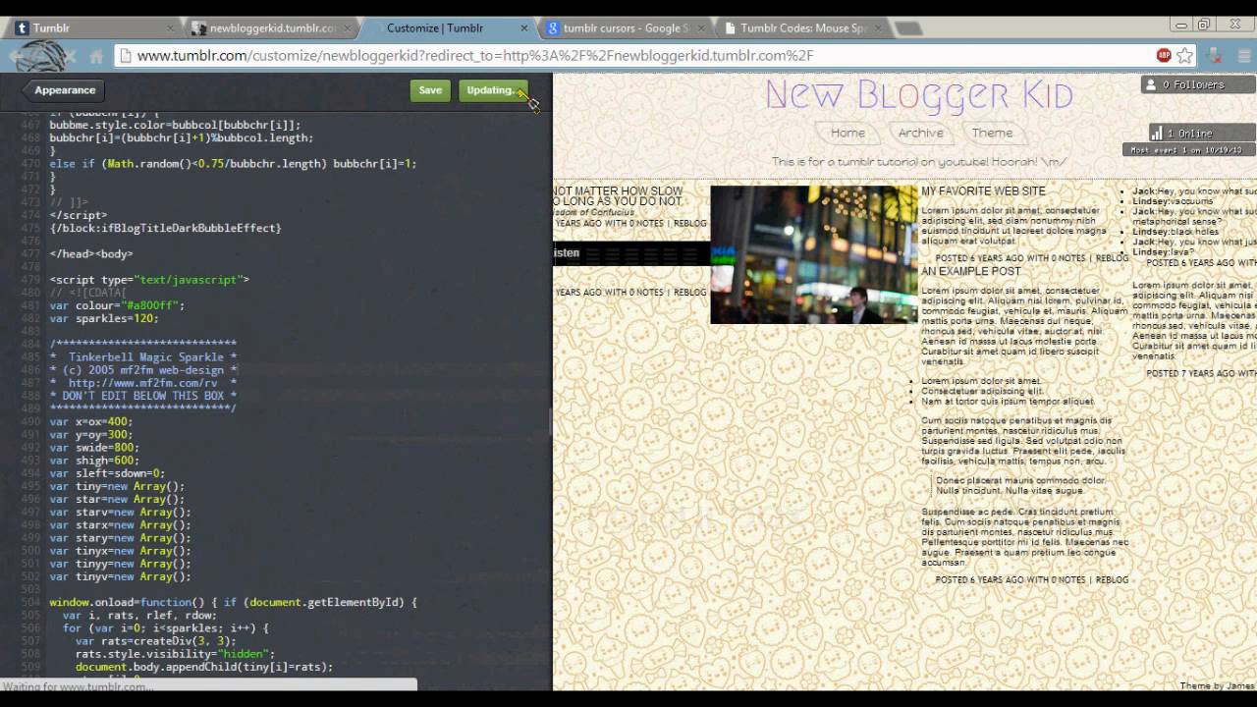Screen dimensions: 1257x707
Task: Click the window.onload=function() code line
Action: coord(233,602)
